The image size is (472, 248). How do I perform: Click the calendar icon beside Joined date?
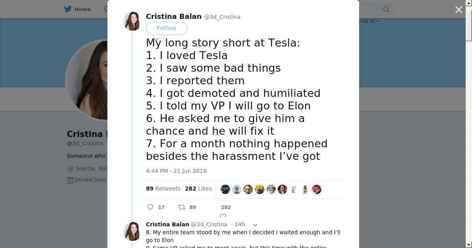(x=70, y=180)
